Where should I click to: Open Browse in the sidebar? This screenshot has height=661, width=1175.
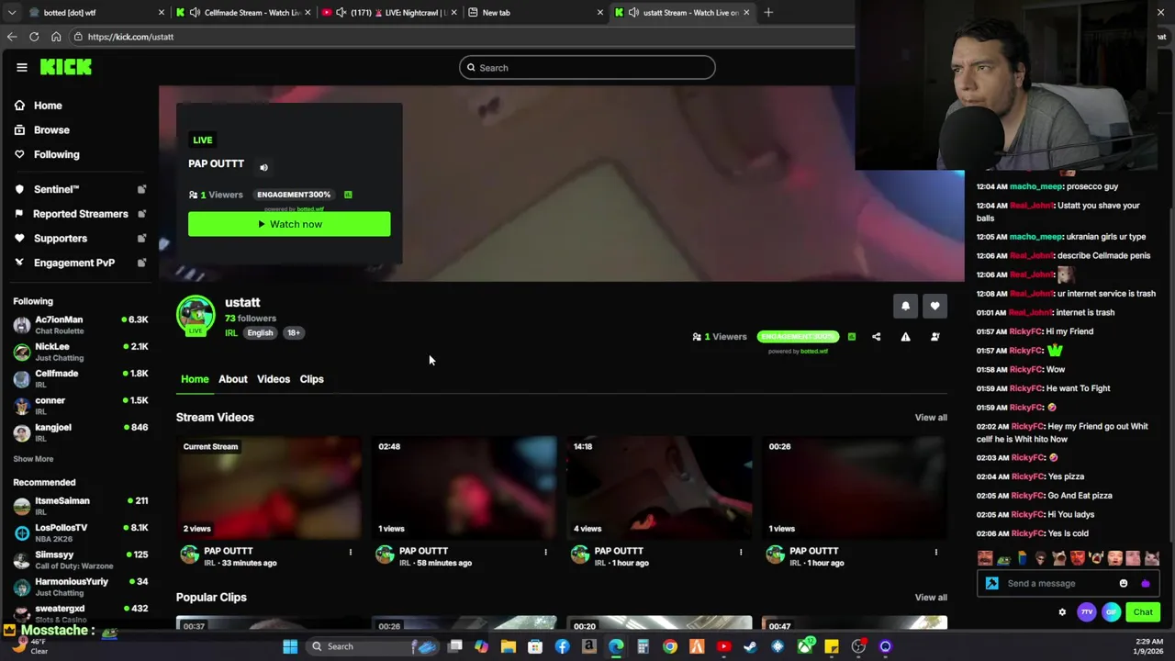coord(51,130)
